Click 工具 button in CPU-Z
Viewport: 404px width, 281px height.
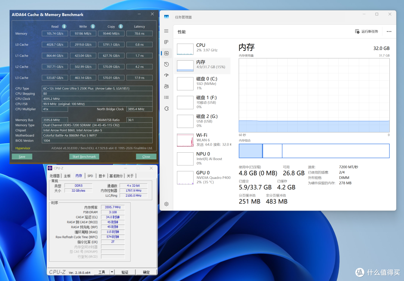point(102,272)
